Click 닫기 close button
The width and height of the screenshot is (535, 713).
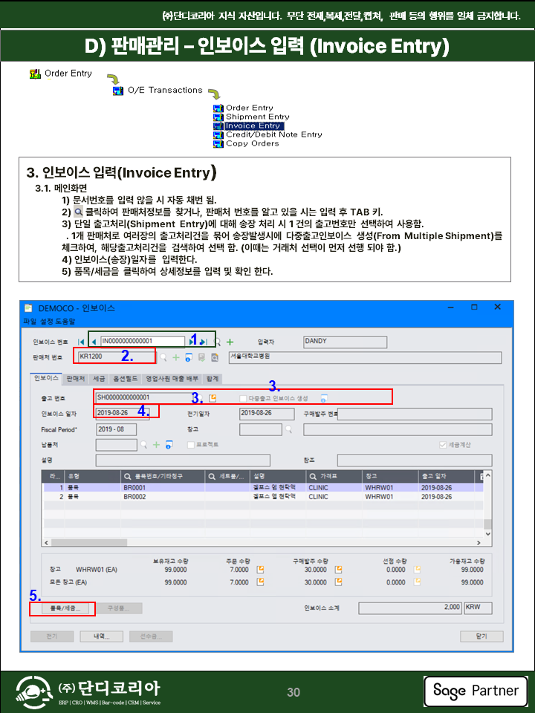(481, 637)
